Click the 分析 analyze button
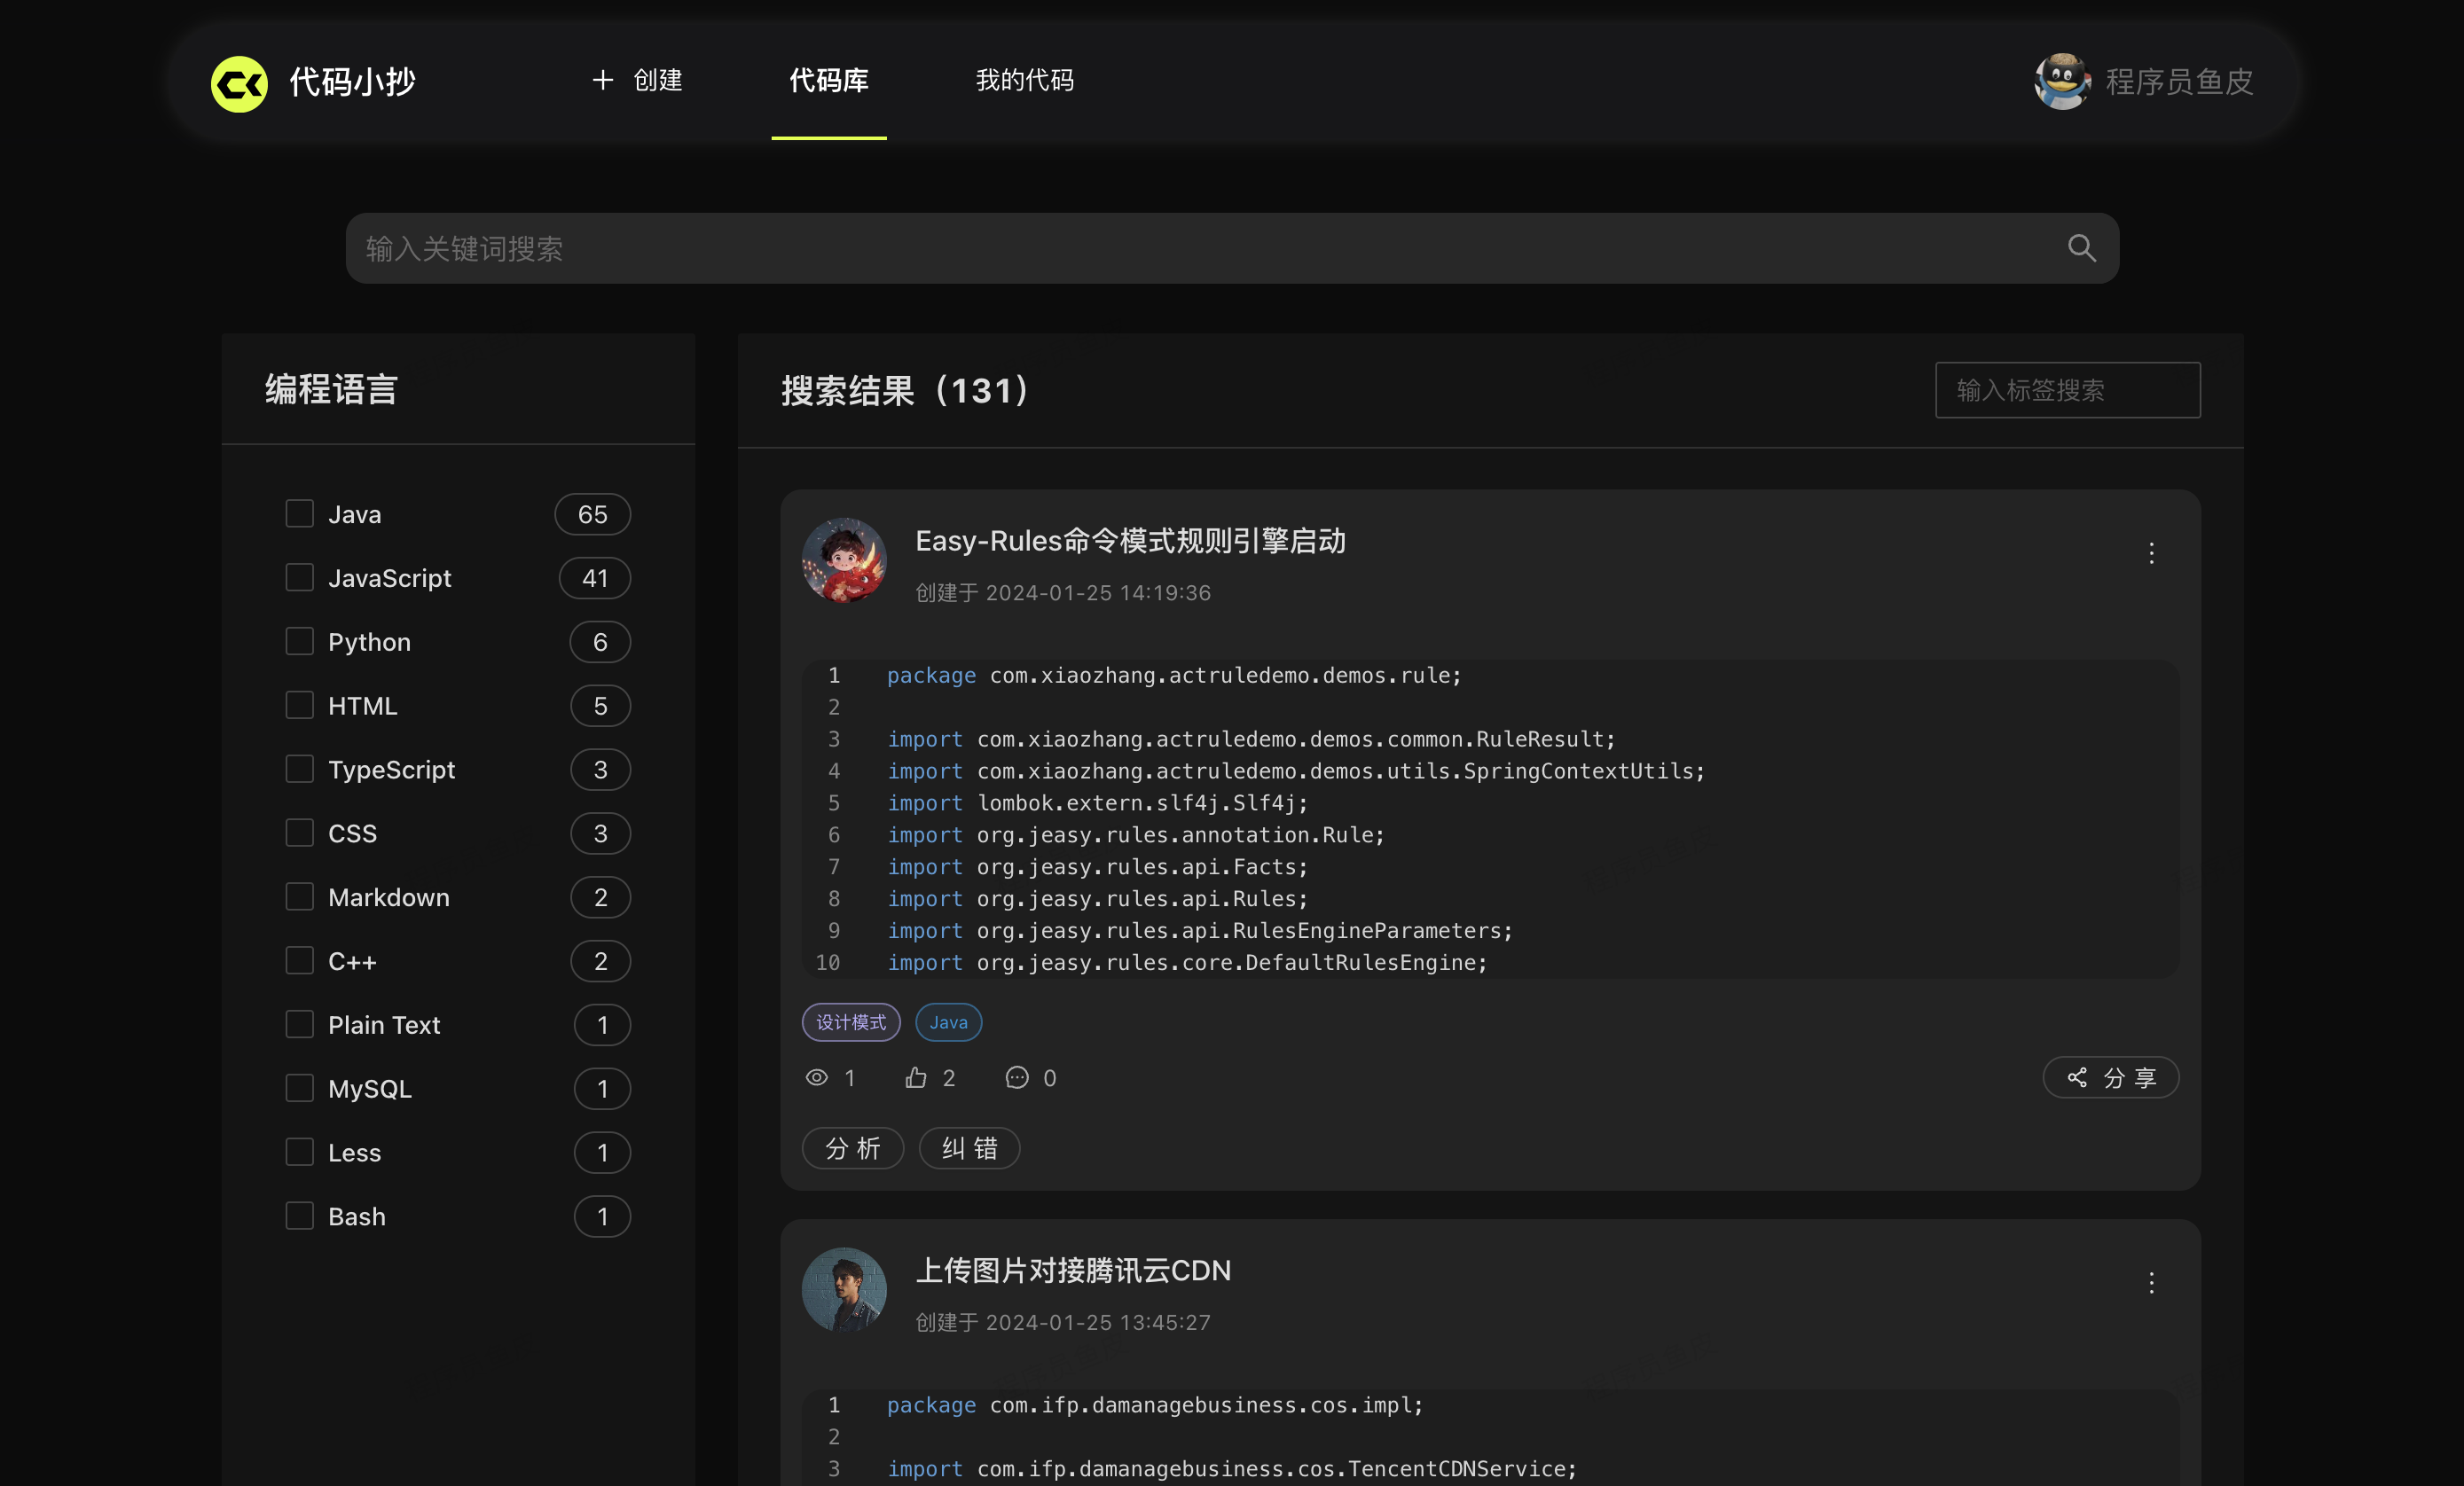2464x1486 pixels. [852, 1148]
